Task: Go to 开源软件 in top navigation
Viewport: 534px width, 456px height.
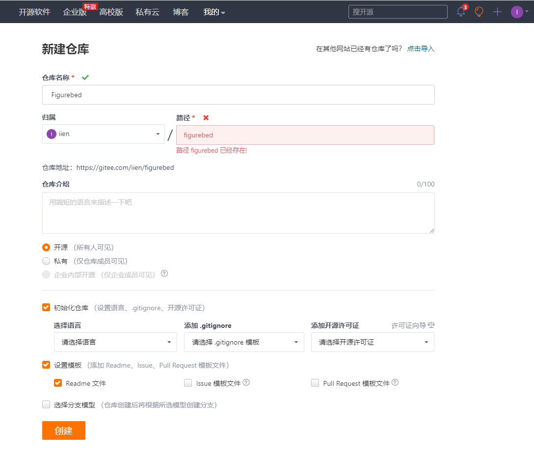Action: click(x=34, y=12)
